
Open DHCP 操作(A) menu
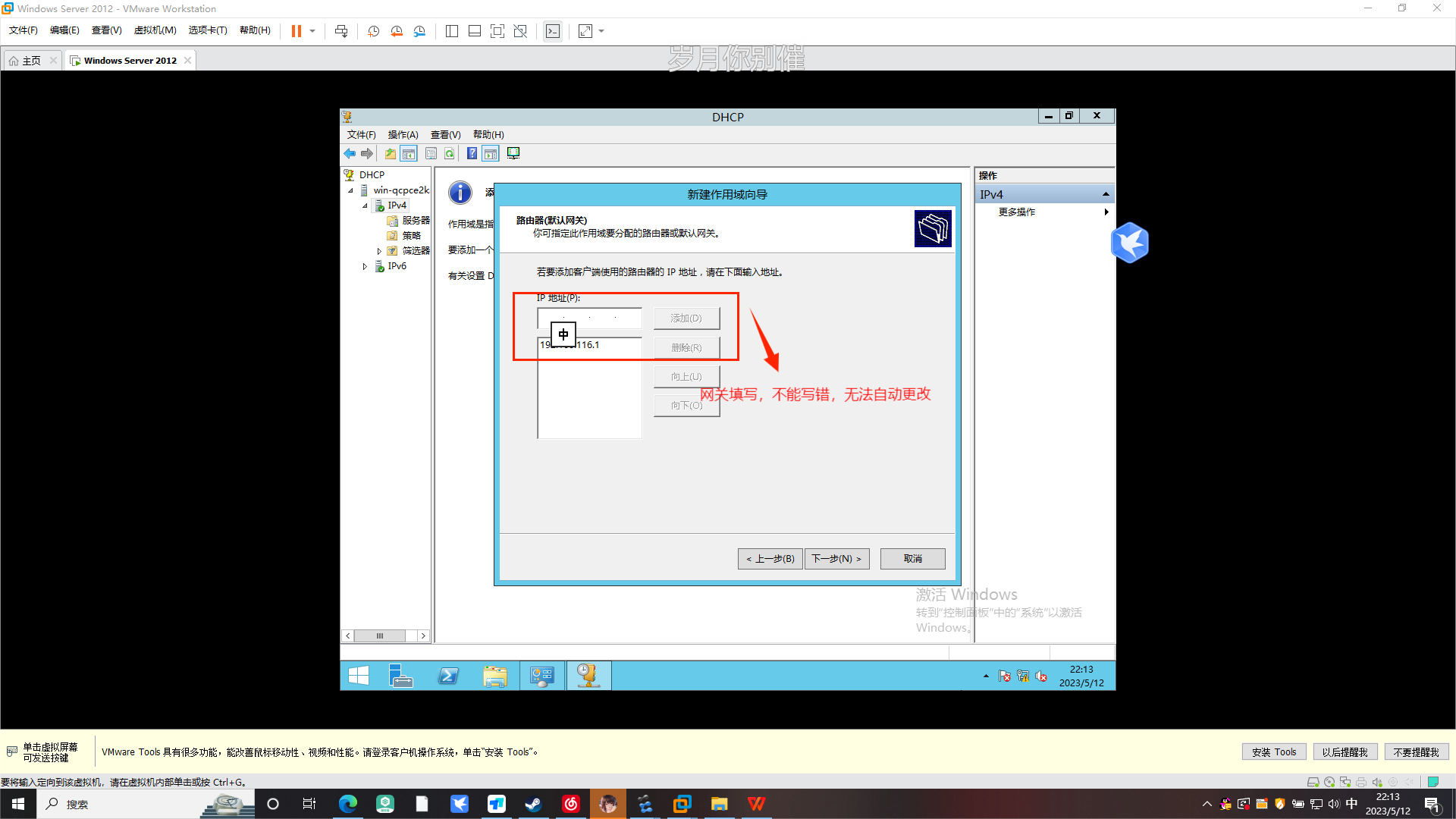[403, 135]
